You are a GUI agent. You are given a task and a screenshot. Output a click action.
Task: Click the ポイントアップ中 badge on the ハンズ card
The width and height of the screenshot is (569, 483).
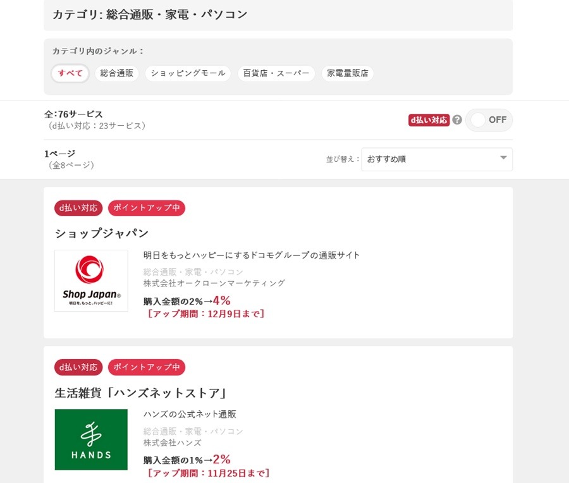146,367
